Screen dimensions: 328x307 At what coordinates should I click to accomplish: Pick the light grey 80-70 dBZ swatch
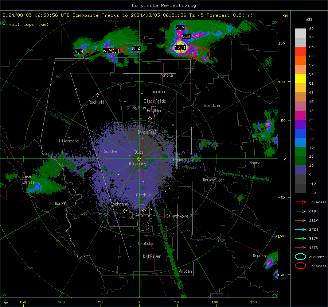[x=300, y=33]
